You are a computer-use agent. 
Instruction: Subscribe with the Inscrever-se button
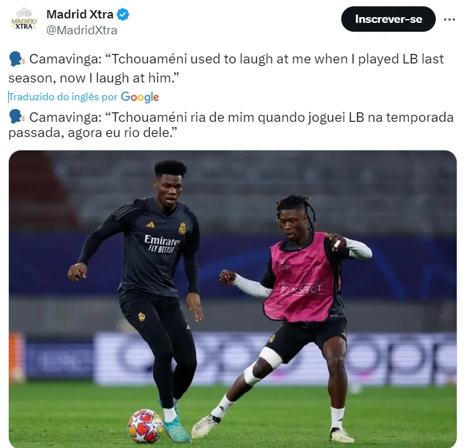[388, 19]
